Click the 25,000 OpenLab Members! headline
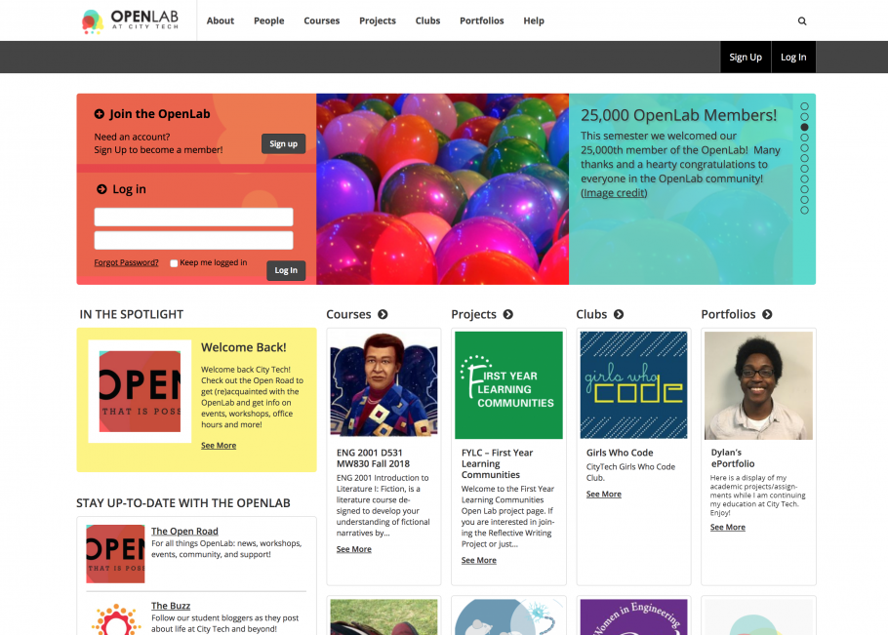This screenshot has width=888, height=635. pos(678,115)
